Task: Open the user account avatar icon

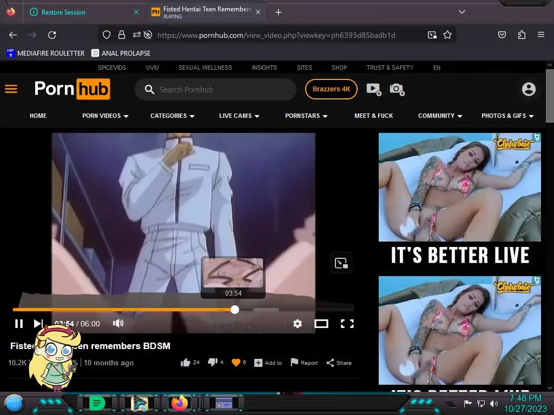Action: 529,89
